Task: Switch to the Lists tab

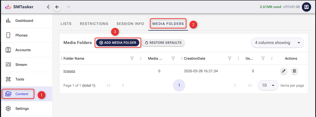Action: click(x=66, y=24)
